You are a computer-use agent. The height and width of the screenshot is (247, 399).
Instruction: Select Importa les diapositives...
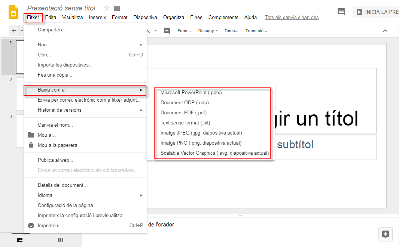tap(85, 65)
